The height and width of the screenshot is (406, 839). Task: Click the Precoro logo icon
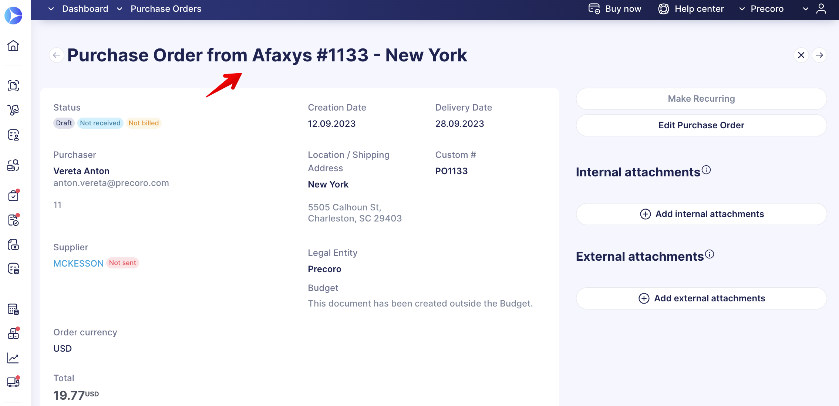(13, 16)
